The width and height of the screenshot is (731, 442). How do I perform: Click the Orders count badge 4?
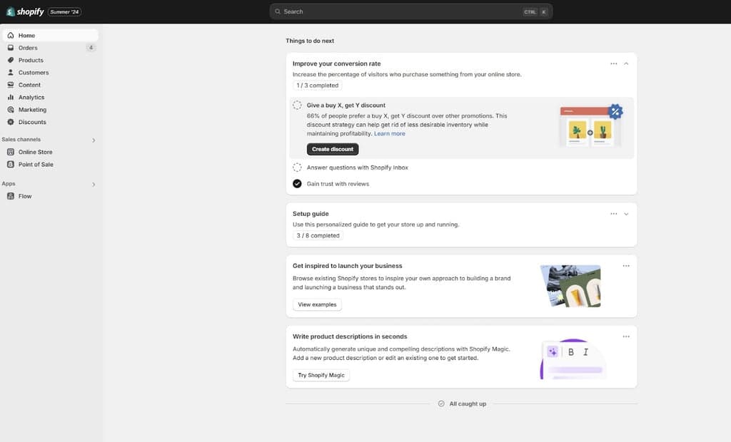pyautogui.click(x=91, y=48)
